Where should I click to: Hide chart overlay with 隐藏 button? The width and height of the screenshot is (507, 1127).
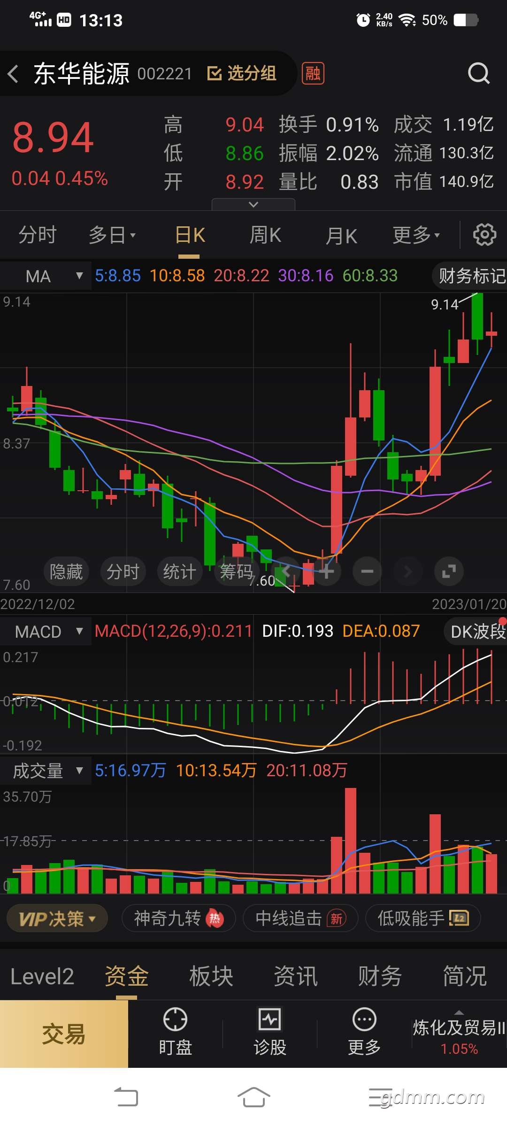pos(66,571)
